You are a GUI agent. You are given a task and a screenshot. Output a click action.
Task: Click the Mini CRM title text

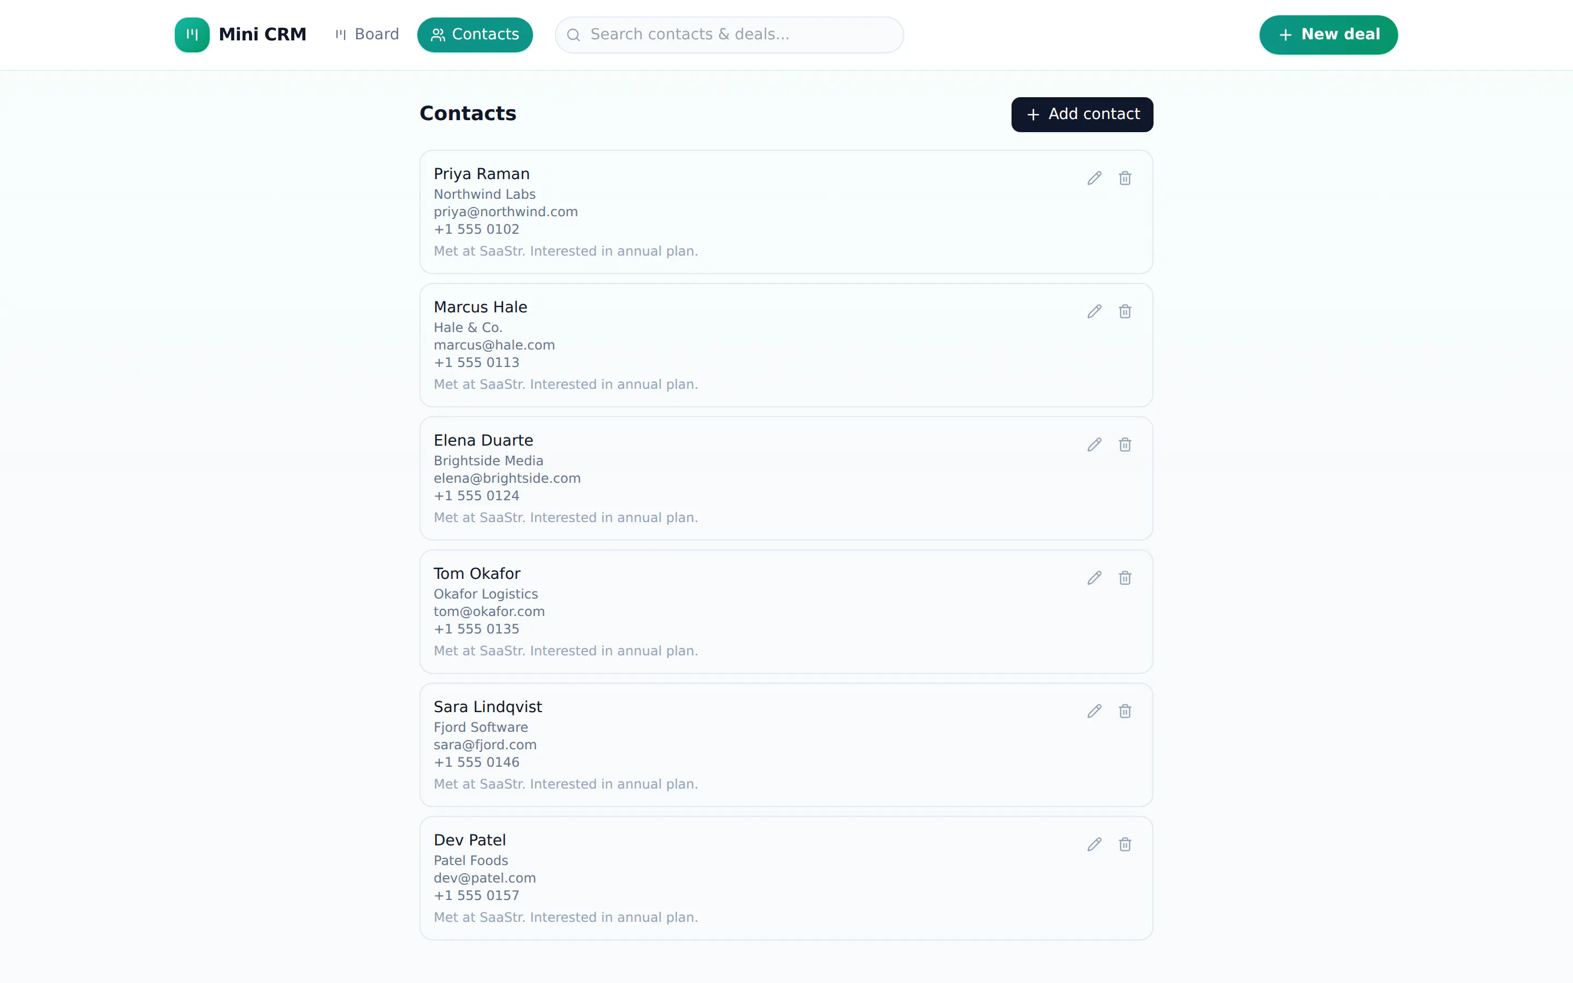pos(262,34)
